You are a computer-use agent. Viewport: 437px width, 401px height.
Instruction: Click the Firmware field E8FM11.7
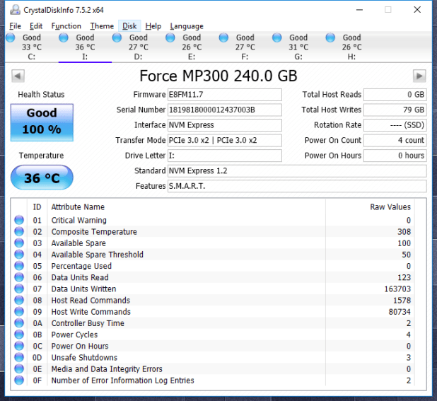click(x=225, y=95)
